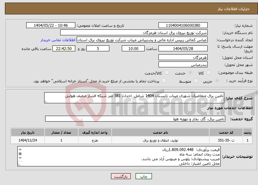Open the اطلاعات تماس خریدار link
Viewport: 258px width, 185px height.
click(58, 40)
